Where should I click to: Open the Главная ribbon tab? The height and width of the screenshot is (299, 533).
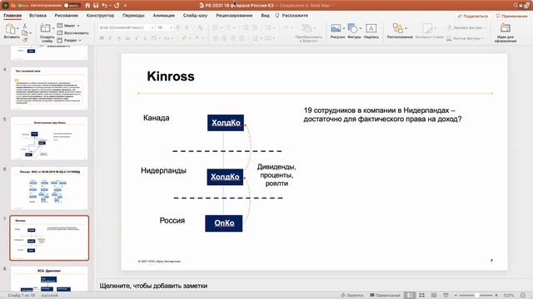[12, 16]
